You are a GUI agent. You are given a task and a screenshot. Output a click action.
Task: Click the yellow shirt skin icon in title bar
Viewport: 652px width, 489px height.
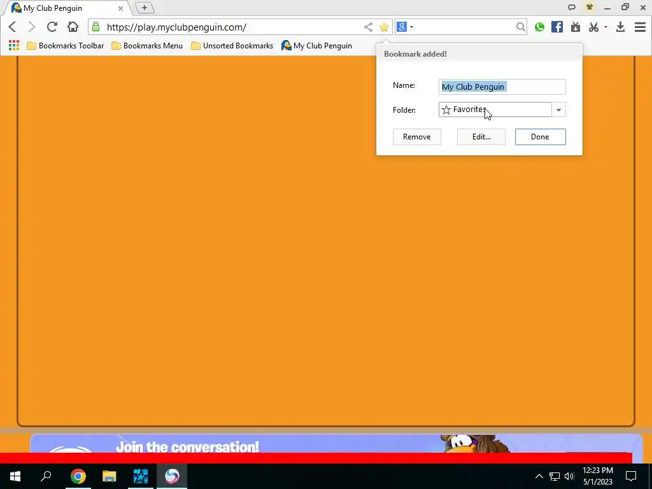[x=589, y=7]
